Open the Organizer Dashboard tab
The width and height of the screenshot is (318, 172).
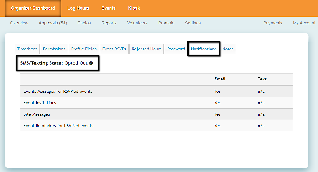pyautogui.click(x=33, y=8)
